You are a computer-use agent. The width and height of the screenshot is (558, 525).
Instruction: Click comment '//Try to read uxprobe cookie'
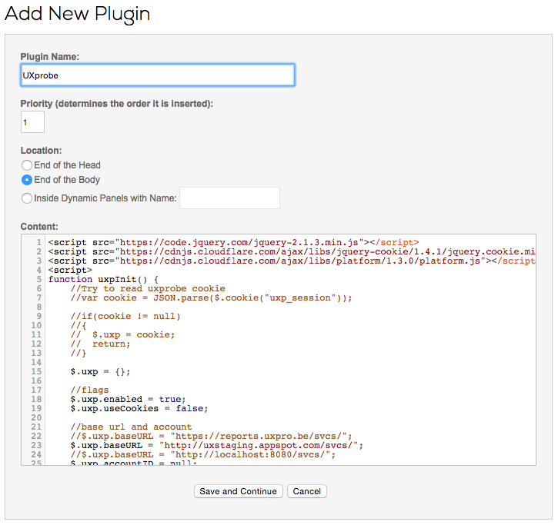pos(148,288)
